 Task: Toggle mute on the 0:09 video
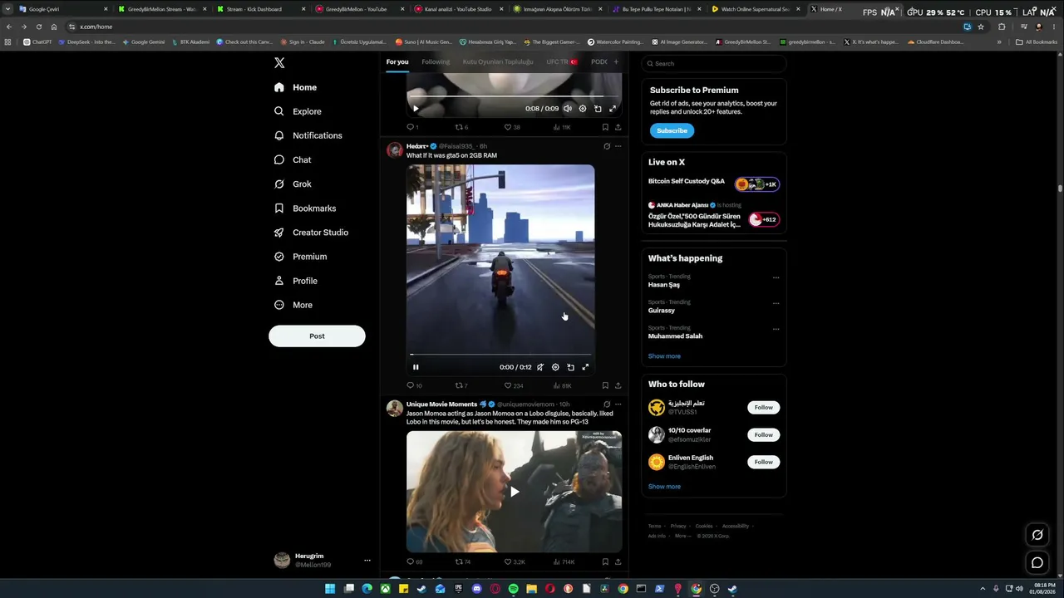[x=568, y=109]
